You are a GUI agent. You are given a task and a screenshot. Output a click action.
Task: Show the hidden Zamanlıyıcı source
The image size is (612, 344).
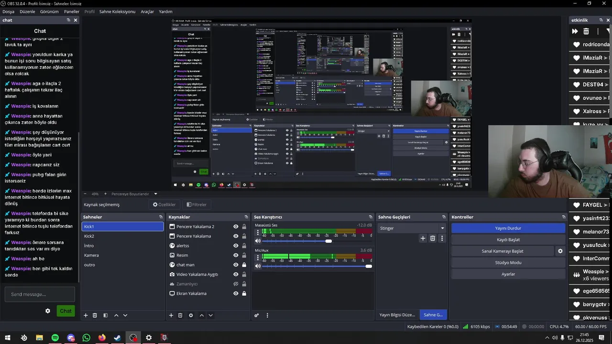click(236, 284)
